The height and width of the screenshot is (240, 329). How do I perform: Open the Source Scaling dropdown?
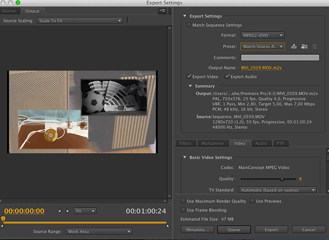click(x=80, y=20)
